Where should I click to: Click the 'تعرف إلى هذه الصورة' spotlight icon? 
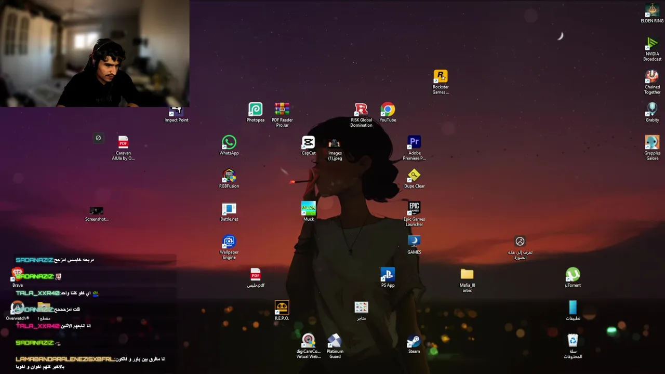pos(520,247)
